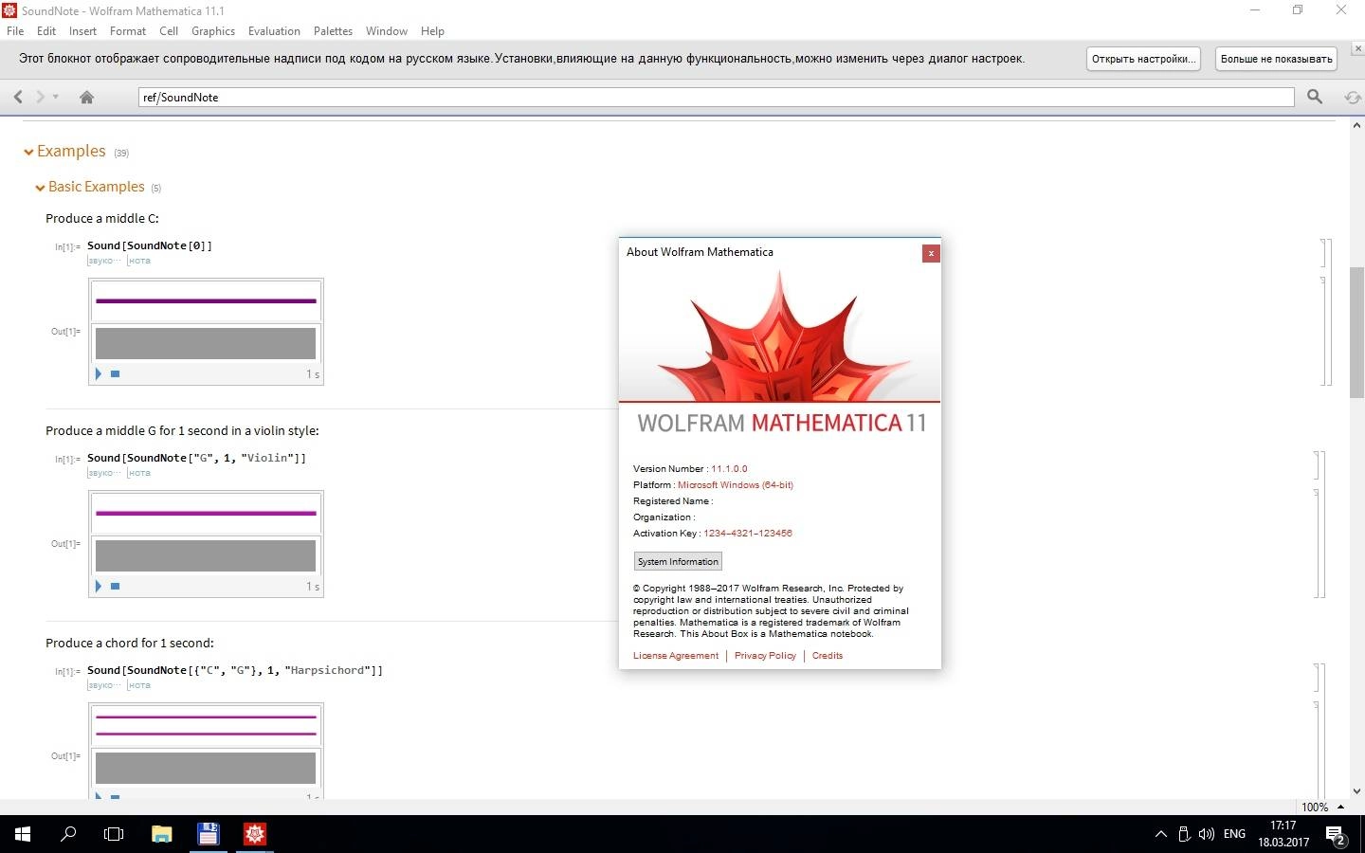Open navigation history dropdown arrow
This screenshot has width=1365, height=853.
pyautogui.click(x=56, y=97)
